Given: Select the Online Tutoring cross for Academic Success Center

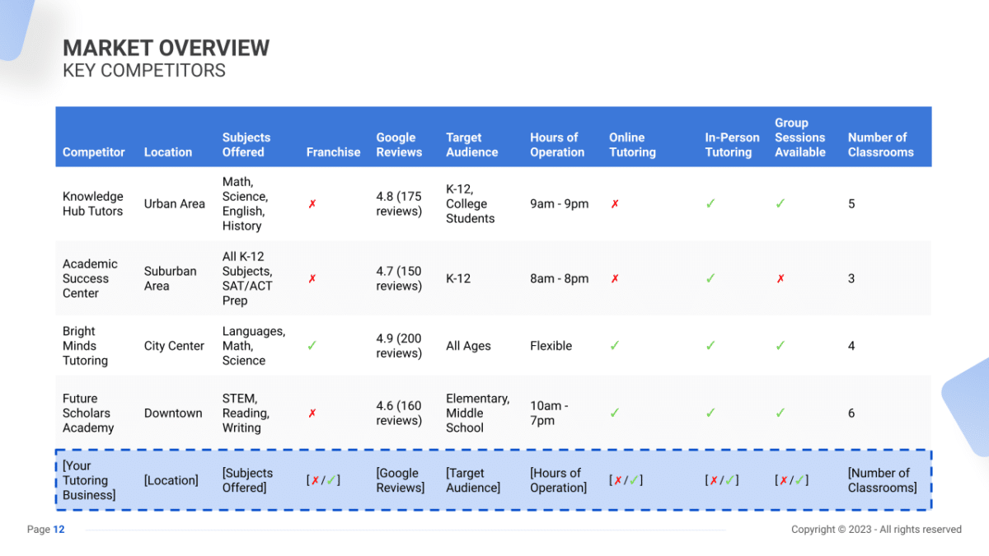Looking at the screenshot, I should tap(615, 279).
